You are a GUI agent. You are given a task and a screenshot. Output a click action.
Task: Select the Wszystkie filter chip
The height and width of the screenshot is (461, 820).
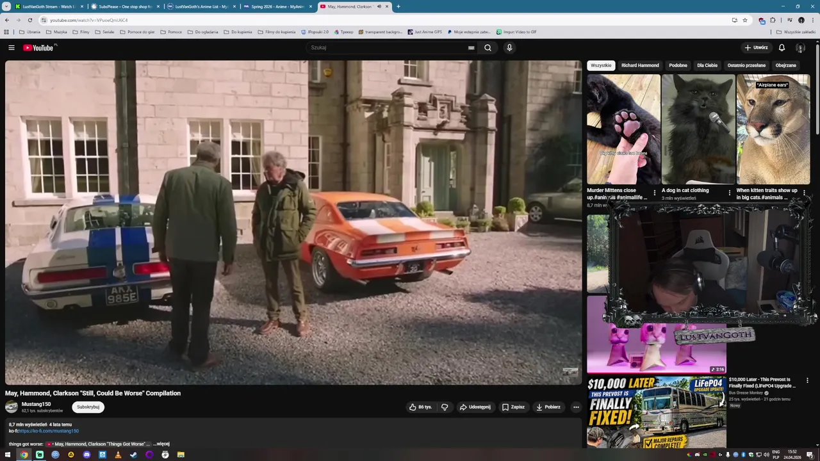coord(601,65)
